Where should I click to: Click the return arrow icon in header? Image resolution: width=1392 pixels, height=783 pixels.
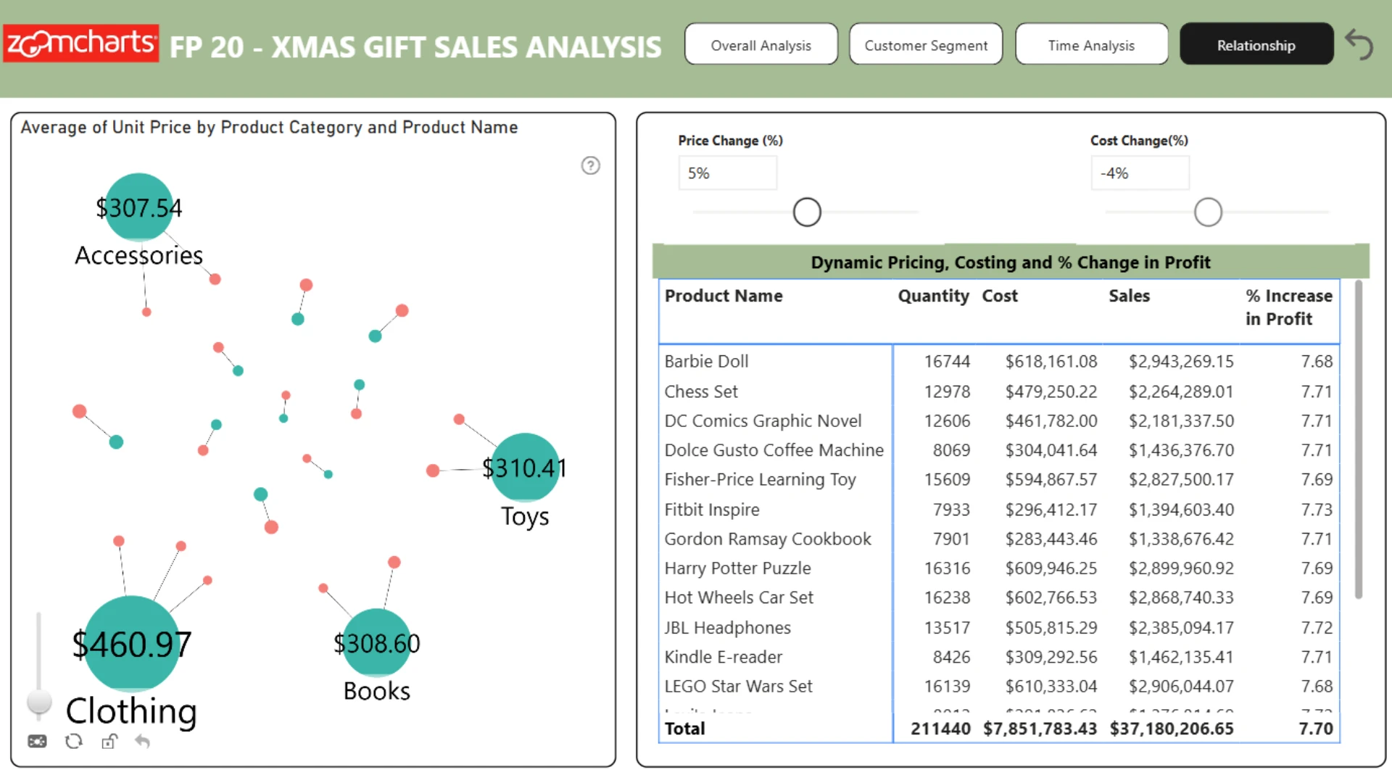[x=1359, y=45]
